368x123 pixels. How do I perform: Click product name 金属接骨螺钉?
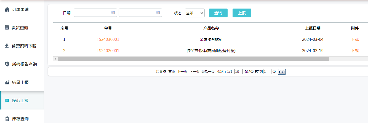pos(211,39)
